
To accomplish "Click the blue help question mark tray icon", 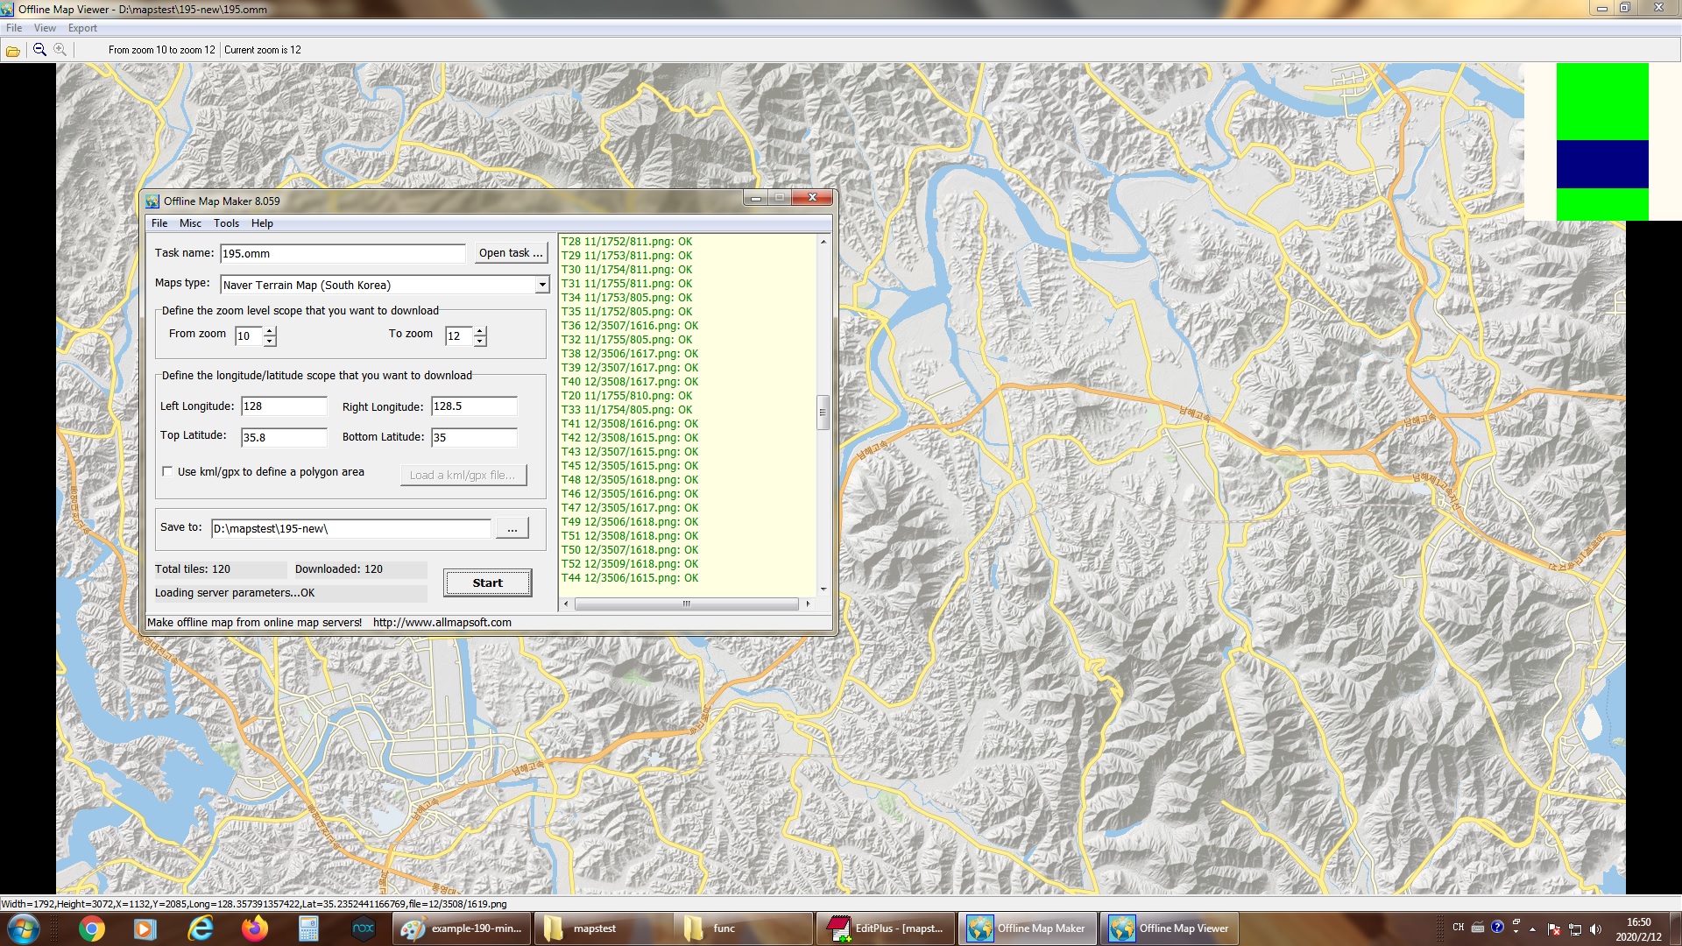I will (1497, 927).
